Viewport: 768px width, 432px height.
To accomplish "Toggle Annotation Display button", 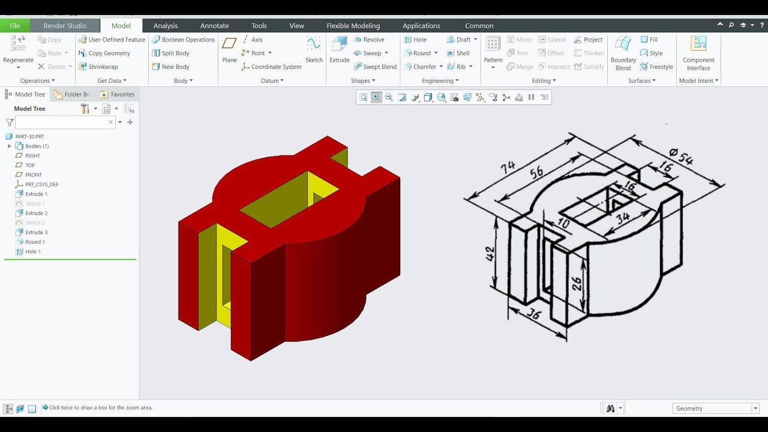I will click(x=493, y=97).
